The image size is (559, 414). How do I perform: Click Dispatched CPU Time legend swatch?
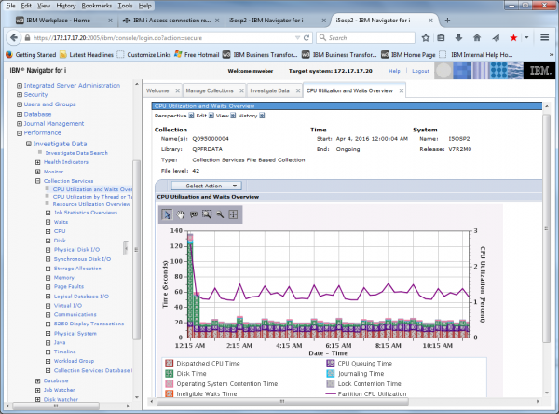pyautogui.click(x=169, y=364)
